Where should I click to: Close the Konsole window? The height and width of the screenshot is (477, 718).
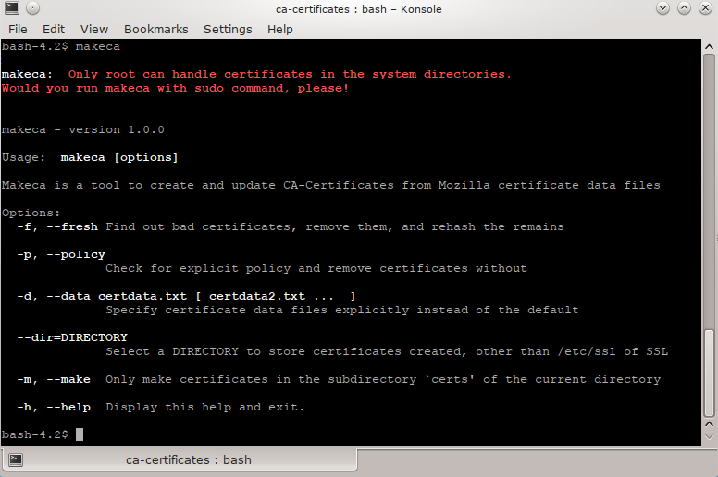704,9
